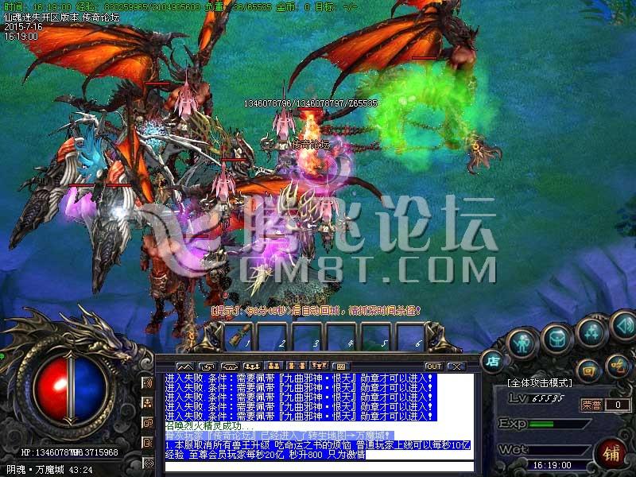Click the chat text input field

click(320, 467)
